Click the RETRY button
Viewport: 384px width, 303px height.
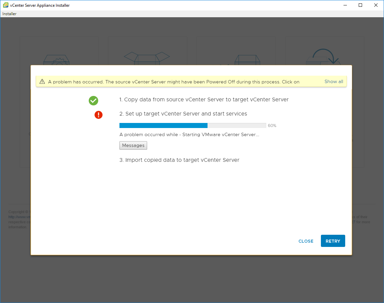coord(333,241)
